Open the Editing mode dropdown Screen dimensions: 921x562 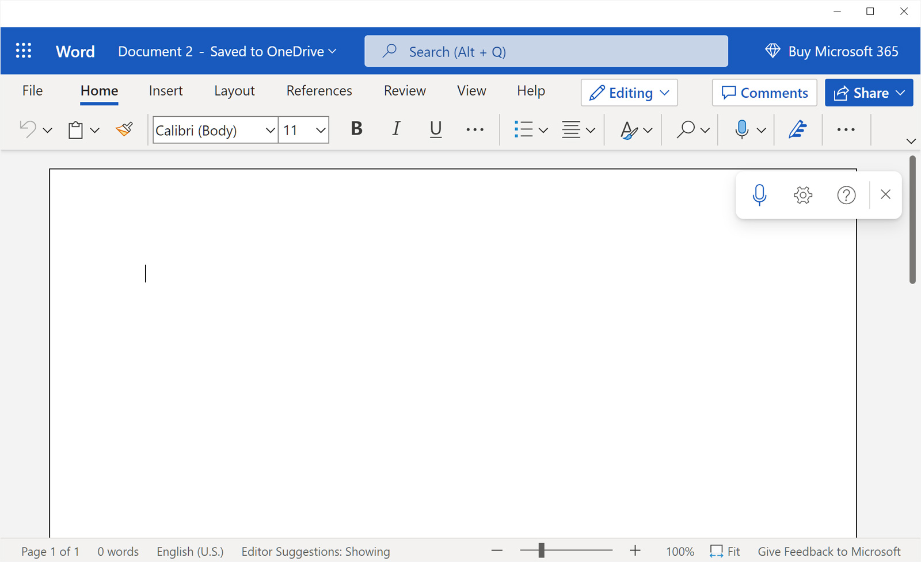click(x=629, y=93)
